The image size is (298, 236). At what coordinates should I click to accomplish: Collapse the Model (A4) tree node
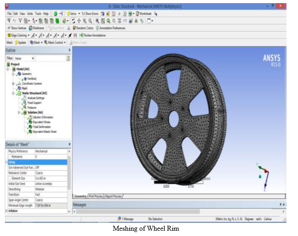tap(8, 69)
